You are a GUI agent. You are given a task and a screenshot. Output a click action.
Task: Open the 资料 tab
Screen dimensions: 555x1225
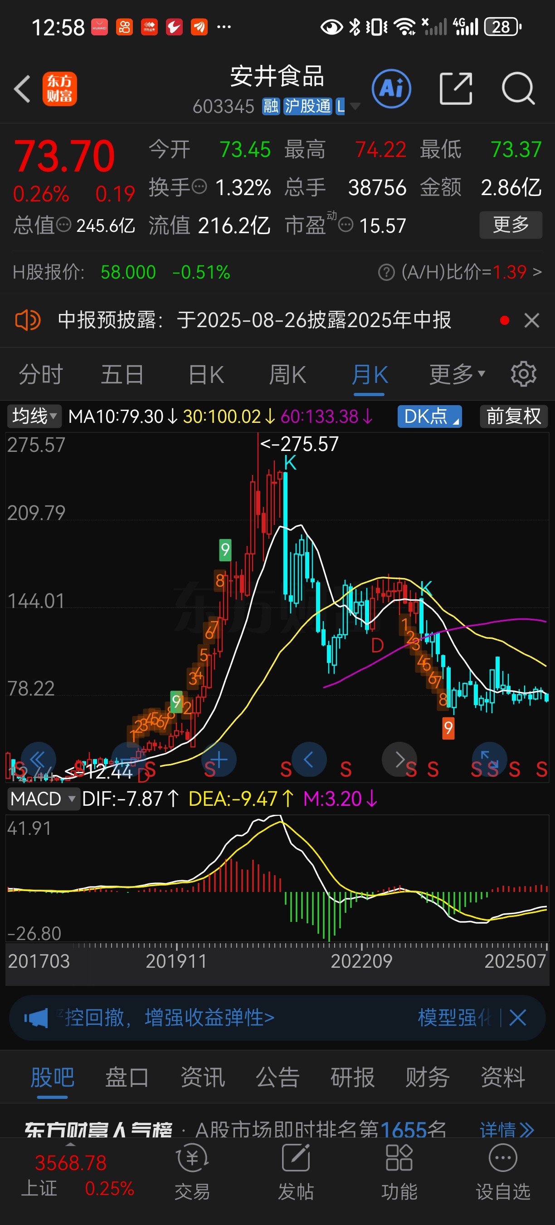pos(503,1077)
